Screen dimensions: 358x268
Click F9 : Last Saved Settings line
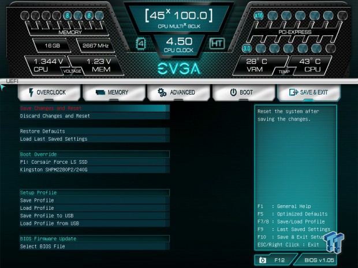[294, 229]
